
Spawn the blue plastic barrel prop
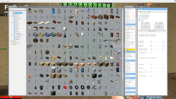point(53,11)
